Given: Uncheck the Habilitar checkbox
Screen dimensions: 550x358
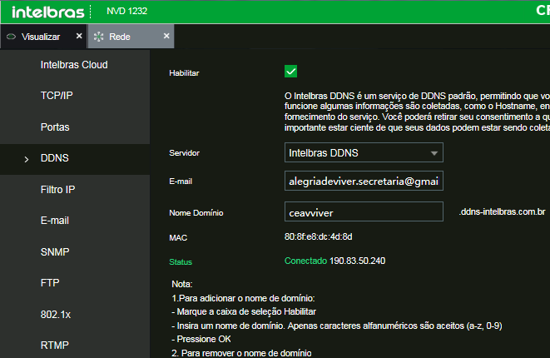Looking at the screenshot, I should (290, 72).
